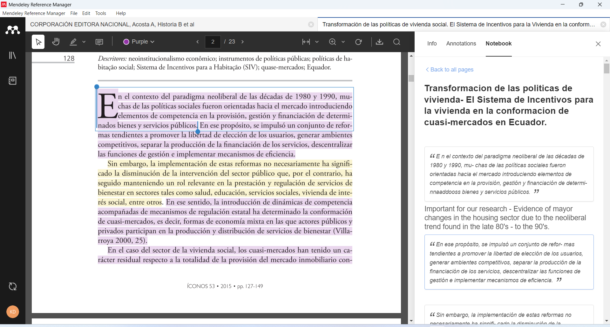The height and width of the screenshot is (327, 610).
Task: Go to the next PDF page
Action: pos(242,42)
